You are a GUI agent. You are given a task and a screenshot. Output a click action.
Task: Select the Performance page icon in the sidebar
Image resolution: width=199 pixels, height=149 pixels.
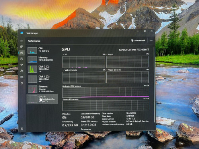(22, 53)
